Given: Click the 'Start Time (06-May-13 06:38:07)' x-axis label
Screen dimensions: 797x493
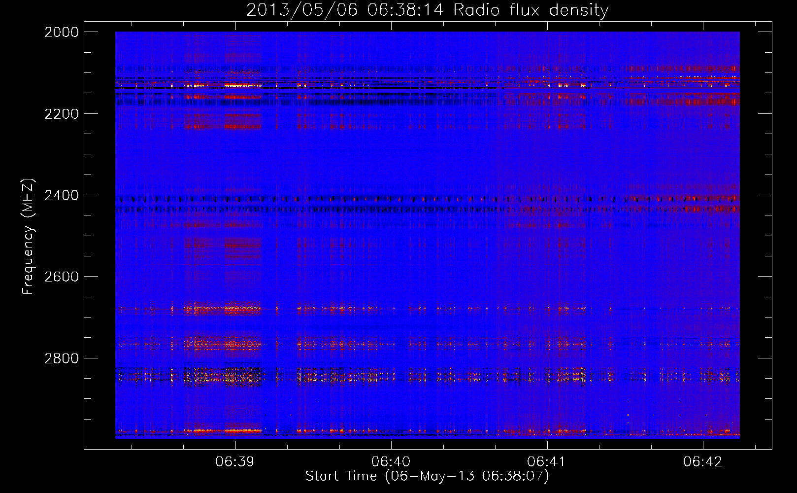Looking at the screenshot, I should (427, 476).
